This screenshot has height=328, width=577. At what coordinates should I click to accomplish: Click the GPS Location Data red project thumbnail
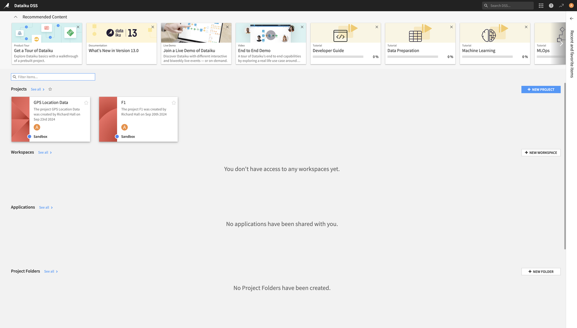pos(21,119)
